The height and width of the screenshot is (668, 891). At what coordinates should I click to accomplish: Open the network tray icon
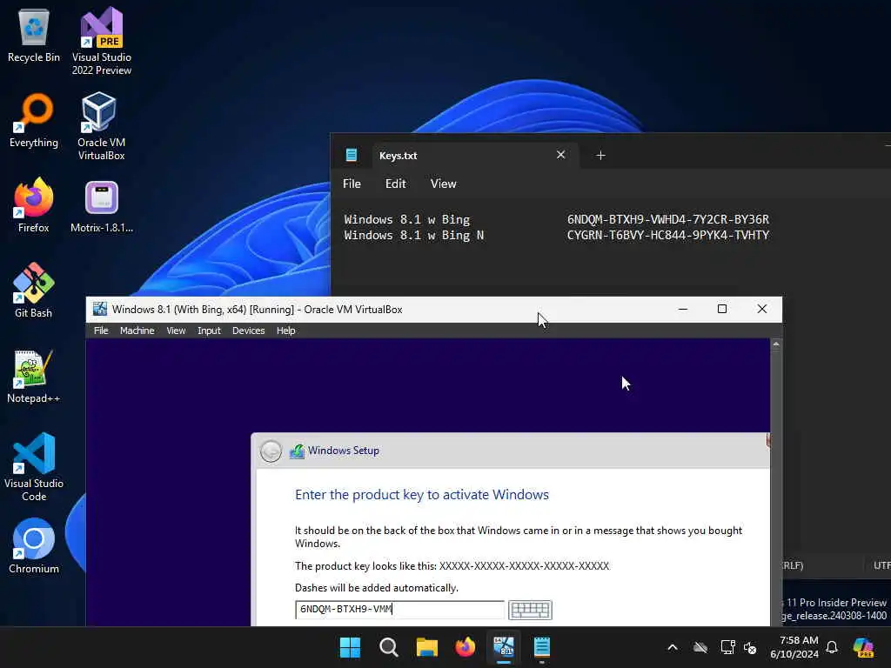coord(727,647)
